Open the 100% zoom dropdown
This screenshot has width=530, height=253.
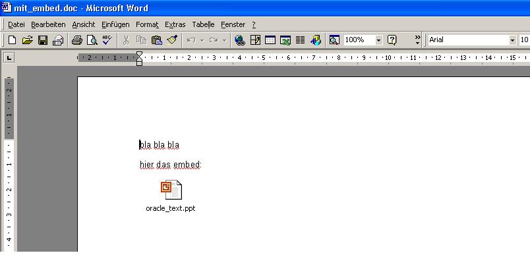coord(379,40)
